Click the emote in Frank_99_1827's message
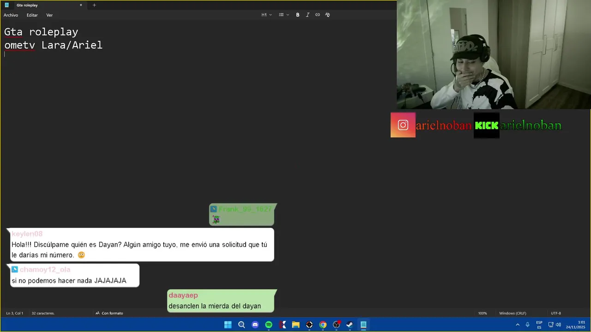 (216, 219)
